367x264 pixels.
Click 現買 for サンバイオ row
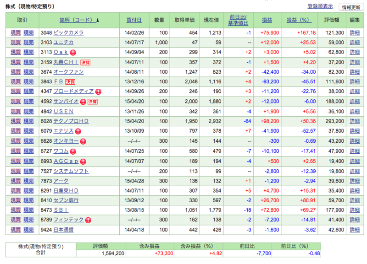[x=16, y=101]
